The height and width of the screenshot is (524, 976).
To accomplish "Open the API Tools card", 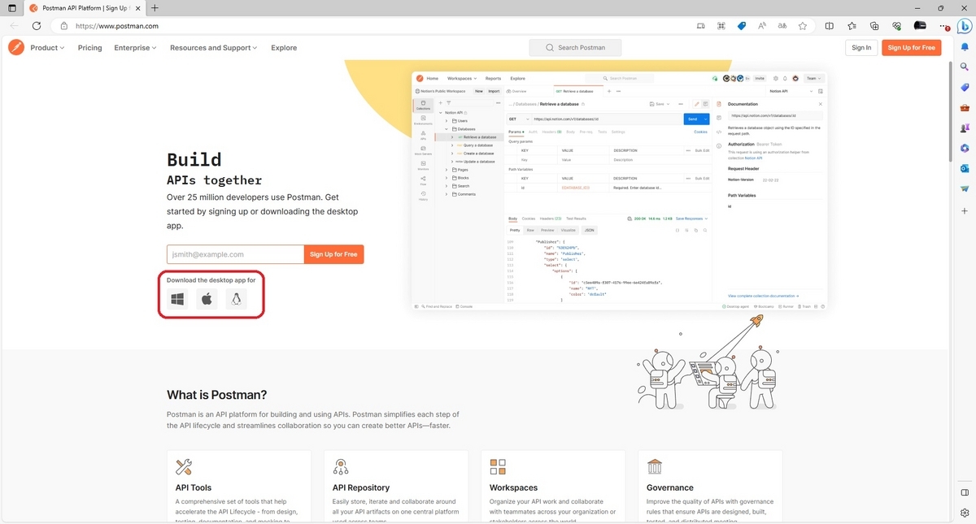I will pyautogui.click(x=239, y=487).
